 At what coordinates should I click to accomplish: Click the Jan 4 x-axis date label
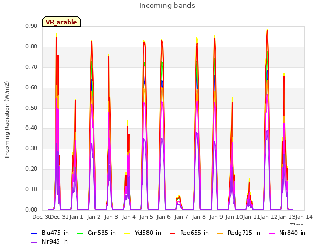[x=129, y=217]
